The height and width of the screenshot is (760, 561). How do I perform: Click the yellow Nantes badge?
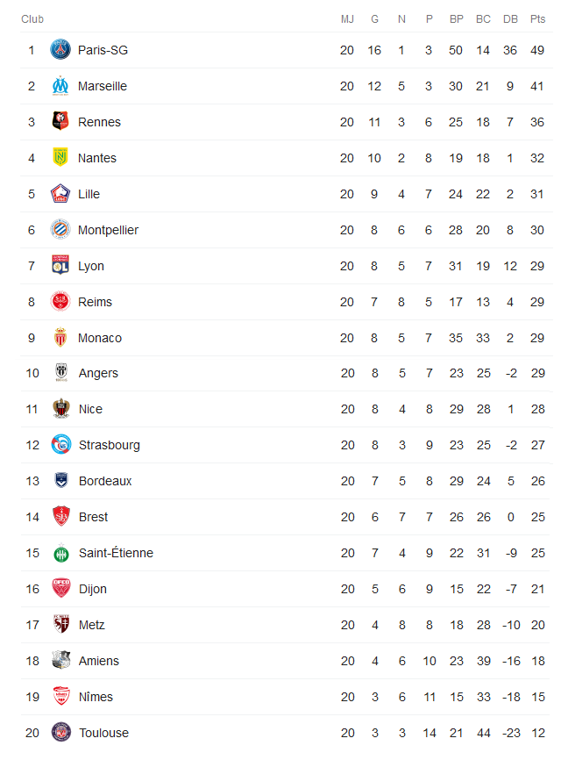[60, 157]
